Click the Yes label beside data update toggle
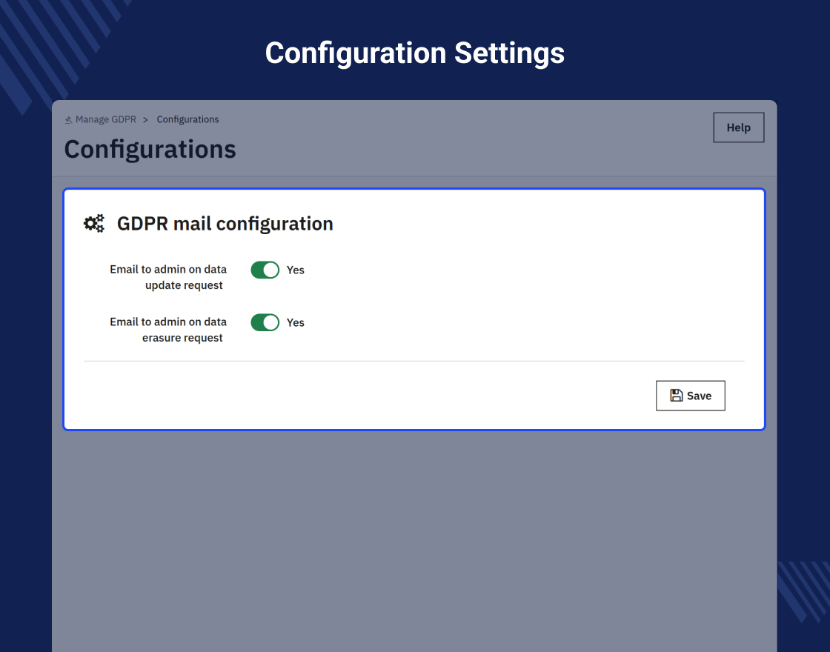The image size is (830, 652). pos(296,270)
